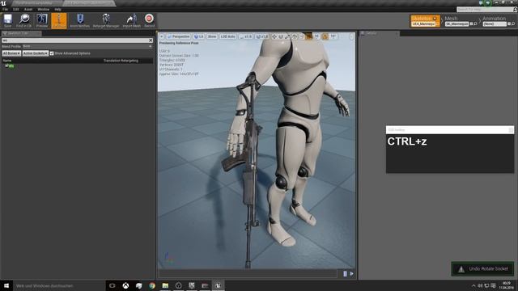Open the File menu

[x=6, y=9]
